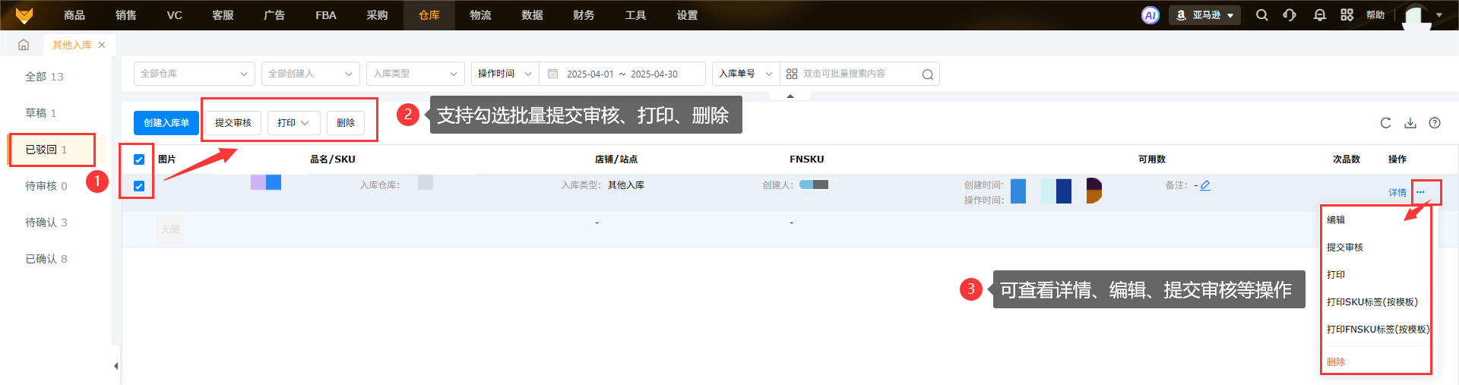
Task: Collapse the left sidebar with the arrow
Action: click(116, 366)
